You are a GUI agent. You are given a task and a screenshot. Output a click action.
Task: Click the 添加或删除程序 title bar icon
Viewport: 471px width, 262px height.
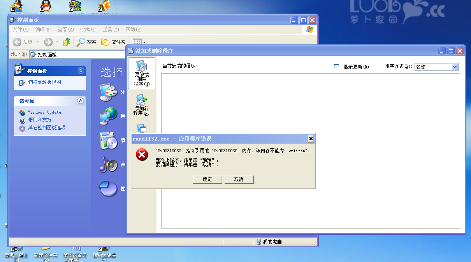pyautogui.click(x=131, y=51)
